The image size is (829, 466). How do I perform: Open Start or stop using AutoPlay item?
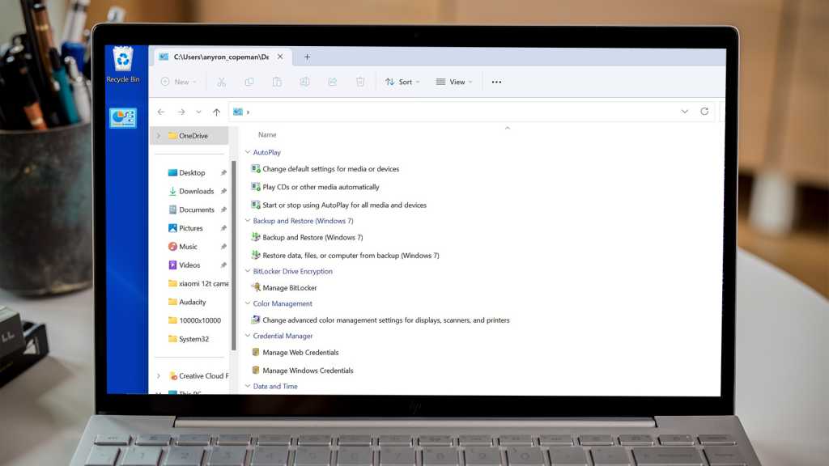tap(344, 205)
